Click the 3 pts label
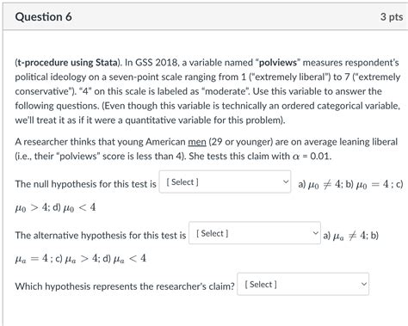 (392, 17)
